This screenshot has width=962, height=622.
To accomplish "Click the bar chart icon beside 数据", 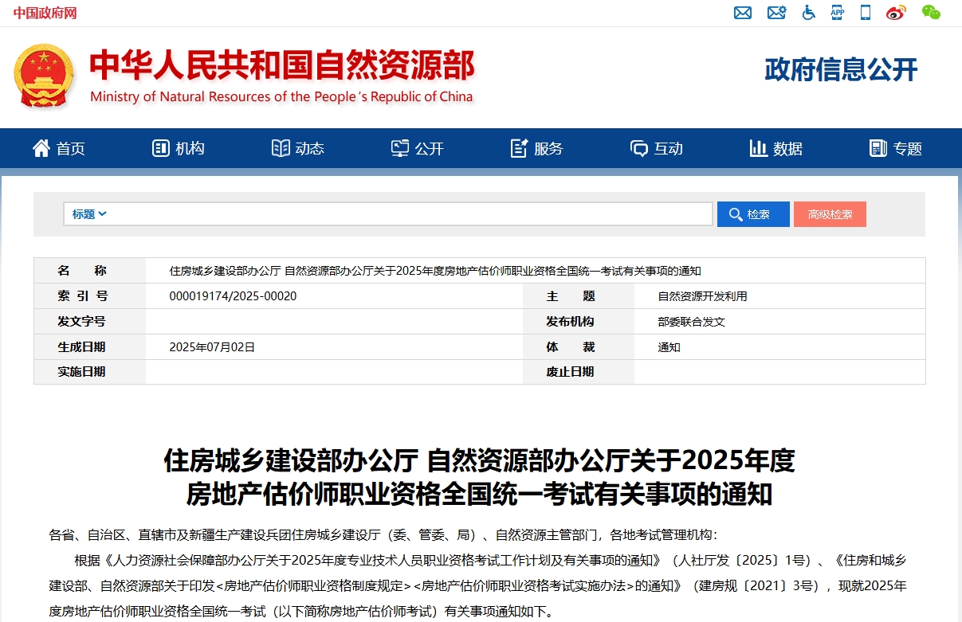I will click(759, 148).
